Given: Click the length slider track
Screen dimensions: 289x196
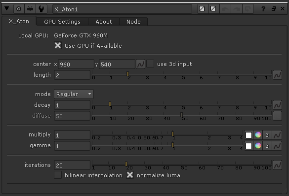Looking at the screenshot, I should (x=181, y=74).
